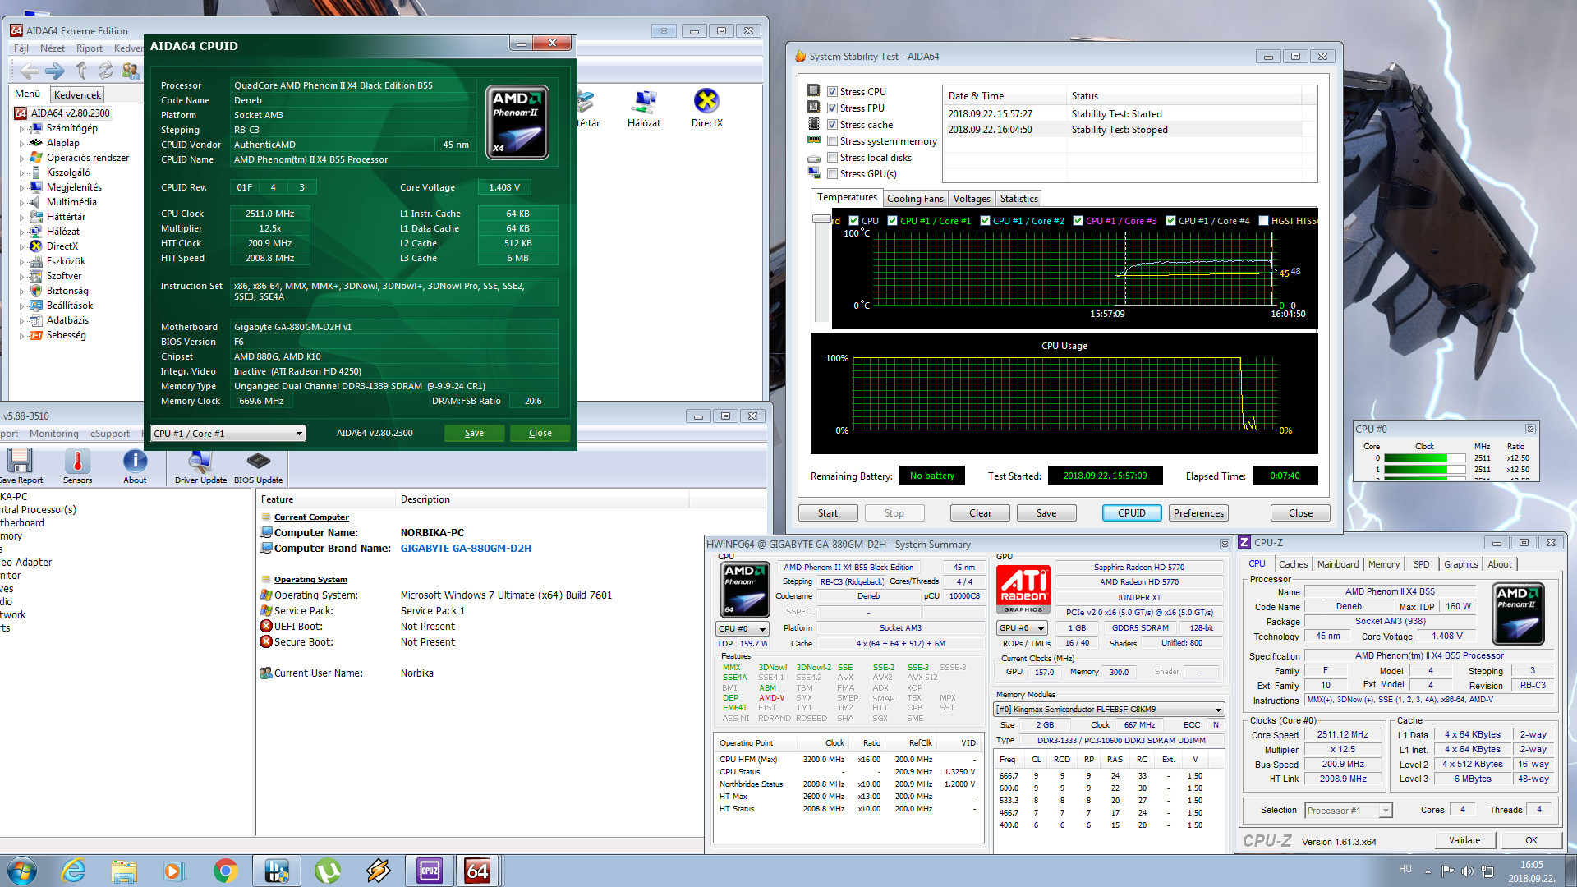Open Windows Media Player from the taskbar
The width and height of the screenshot is (1577, 887).
(172, 871)
